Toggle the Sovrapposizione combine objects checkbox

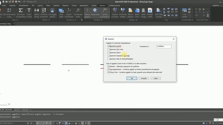pos(108,69)
